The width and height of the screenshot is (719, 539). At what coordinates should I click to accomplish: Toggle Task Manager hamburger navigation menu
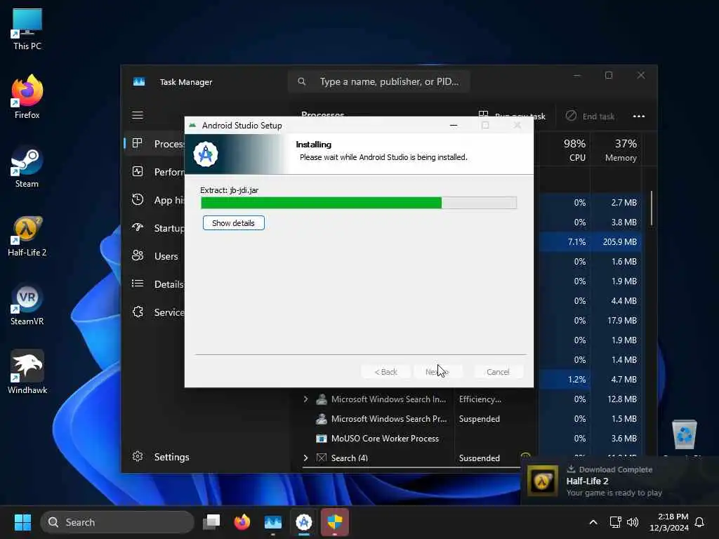coord(138,115)
